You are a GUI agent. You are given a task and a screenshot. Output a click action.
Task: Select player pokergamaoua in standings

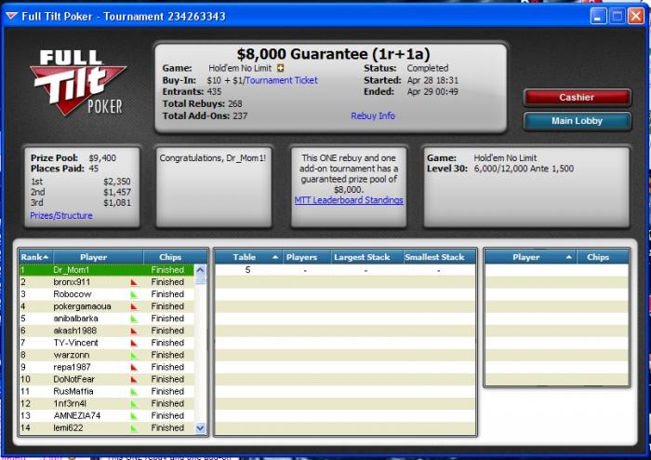[107, 306]
